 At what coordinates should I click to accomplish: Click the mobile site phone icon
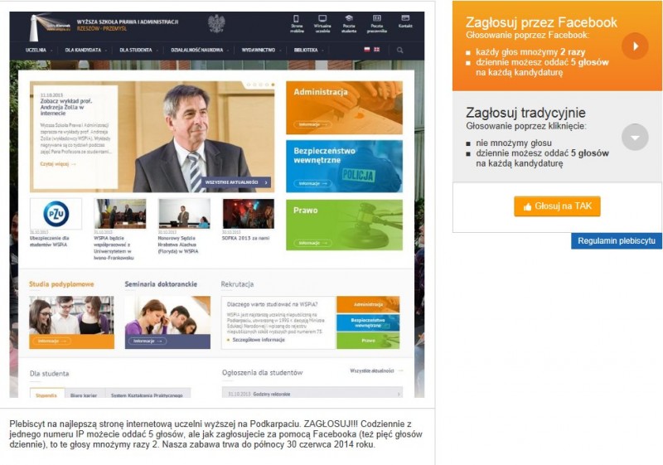click(296, 18)
